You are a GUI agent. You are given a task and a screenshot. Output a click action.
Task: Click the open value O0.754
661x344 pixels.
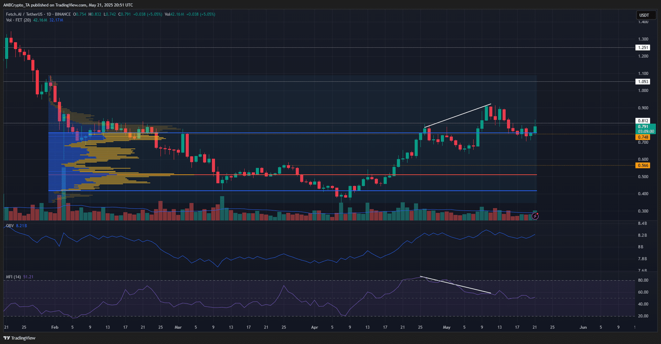click(80, 14)
